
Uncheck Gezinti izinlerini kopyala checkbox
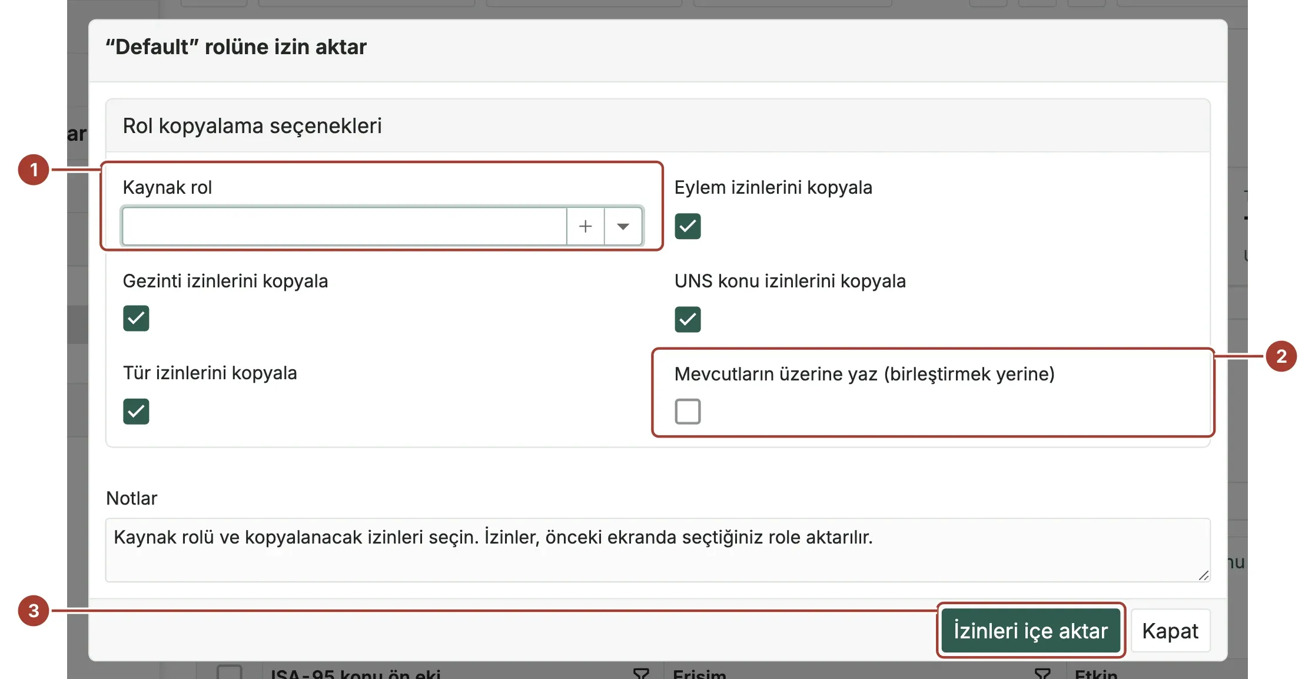(x=136, y=319)
